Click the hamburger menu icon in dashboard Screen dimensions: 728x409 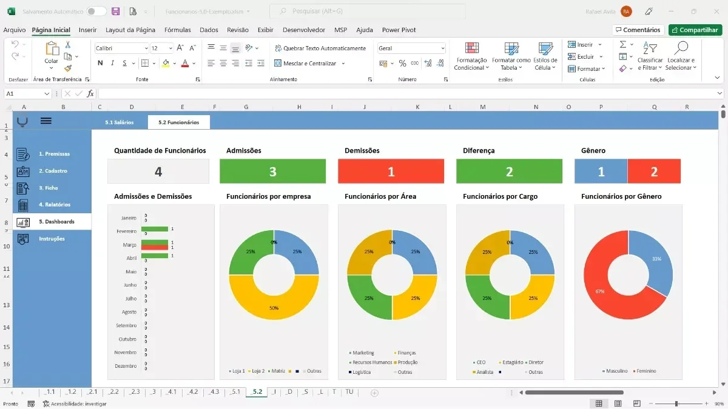(46, 121)
